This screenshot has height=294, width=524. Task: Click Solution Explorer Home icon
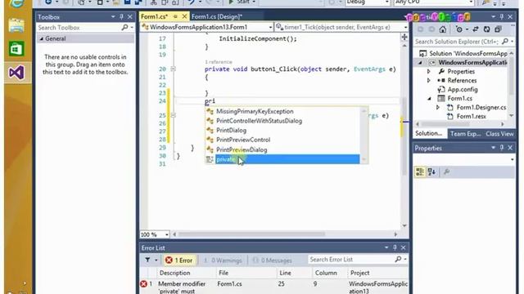coord(443,29)
